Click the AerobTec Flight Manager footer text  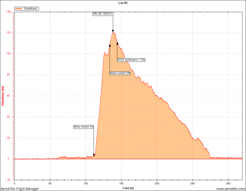(20, 189)
